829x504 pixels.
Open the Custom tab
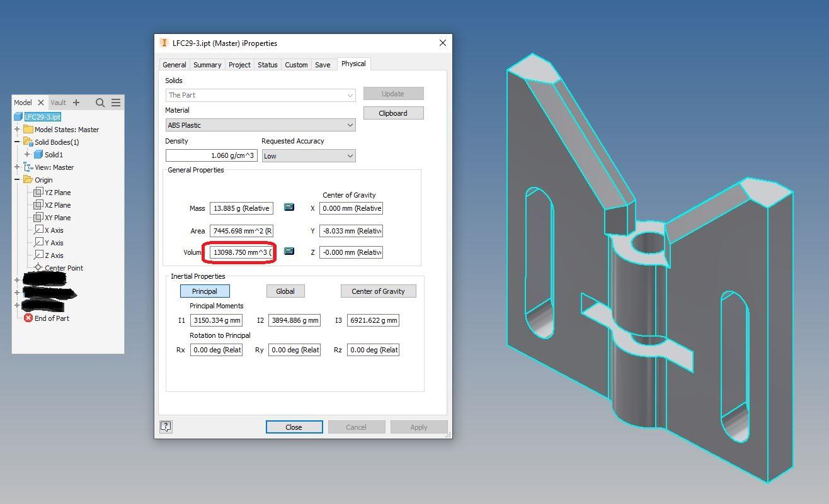click(296, 65)
